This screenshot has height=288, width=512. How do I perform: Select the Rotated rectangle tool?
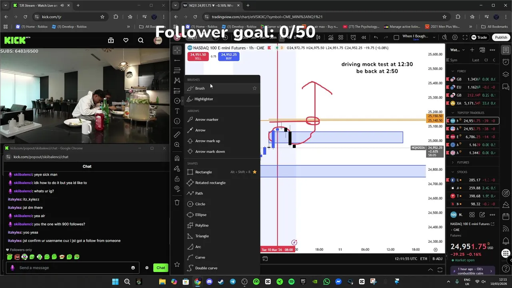coord(222,183)
